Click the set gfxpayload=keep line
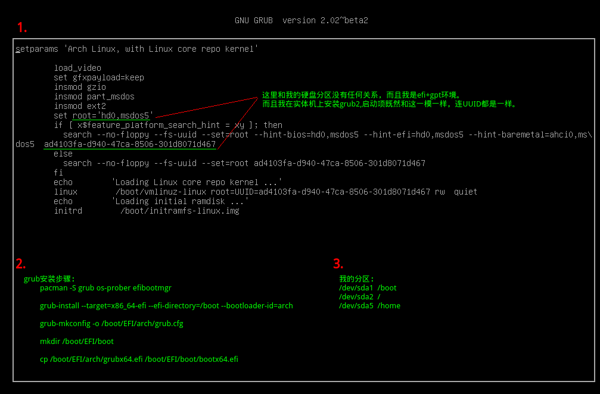 click(x=99, y=77)
